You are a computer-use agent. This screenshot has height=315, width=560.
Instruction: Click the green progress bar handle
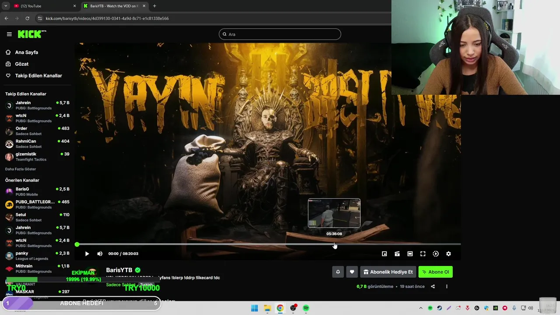77,244
